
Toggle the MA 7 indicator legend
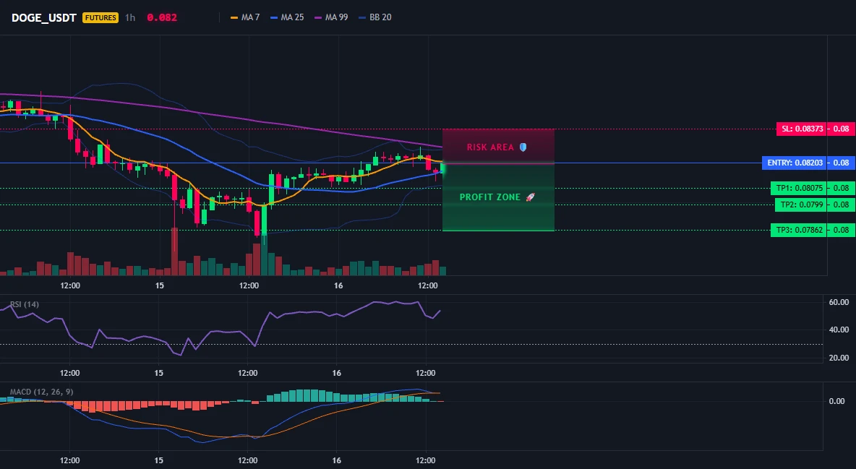[x=245, y=17]
